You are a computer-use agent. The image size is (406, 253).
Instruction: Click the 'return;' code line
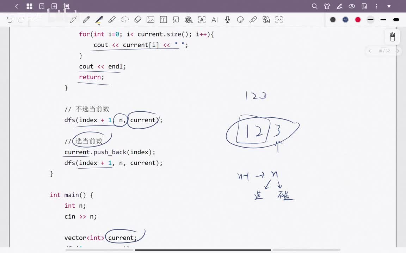pyautogui.click(x=91, y=77)
